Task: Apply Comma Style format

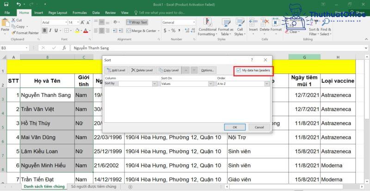Action: pos(179,30)
